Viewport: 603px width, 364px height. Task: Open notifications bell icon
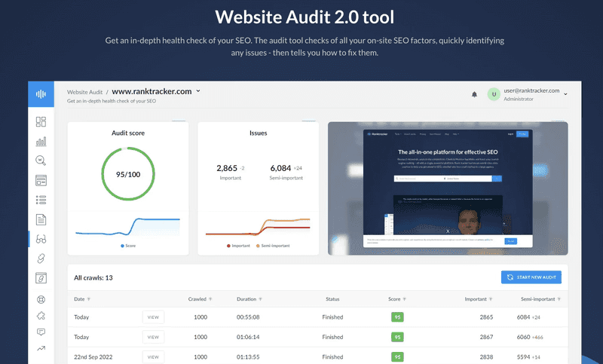pyautogui.click(x=474, y=94)
